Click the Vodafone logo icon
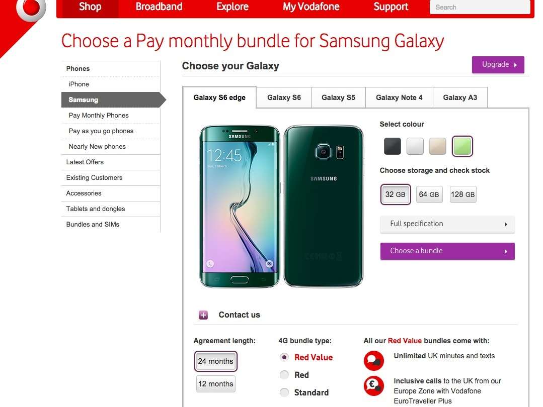Viewport: 543px width, 407px height. (x=31, y=8)
